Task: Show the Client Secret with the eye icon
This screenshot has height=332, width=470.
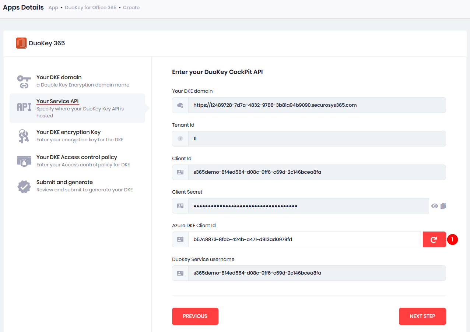Action: click(435, 206)
